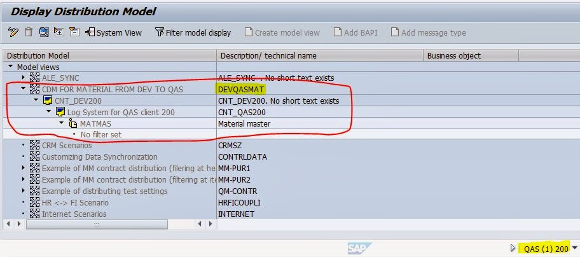The image size is (580, 257).
Task: Select the DEVQASMAT technical name cell
Action: (241, 89)
